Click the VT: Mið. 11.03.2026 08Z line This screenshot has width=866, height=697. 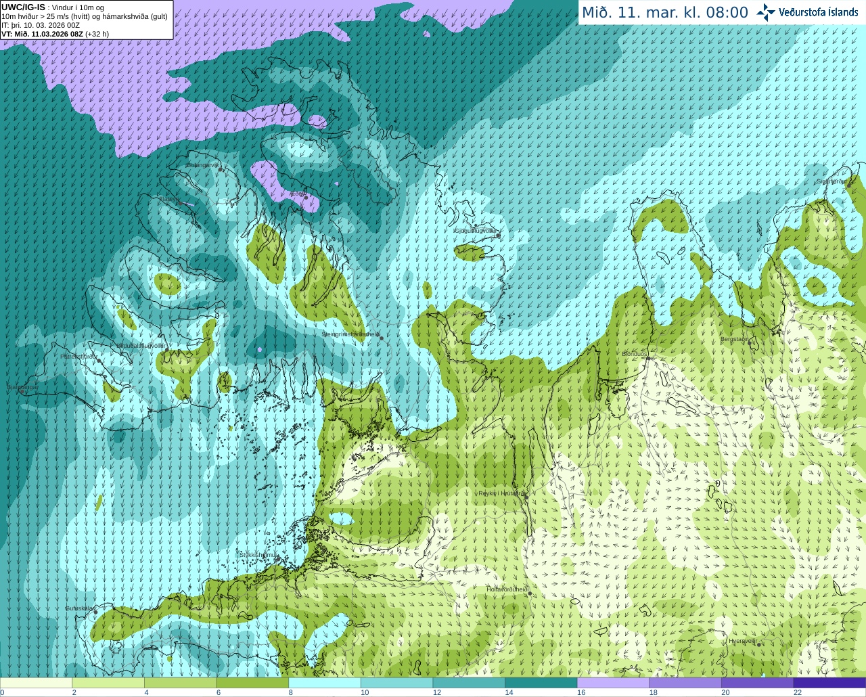point(55,34)
